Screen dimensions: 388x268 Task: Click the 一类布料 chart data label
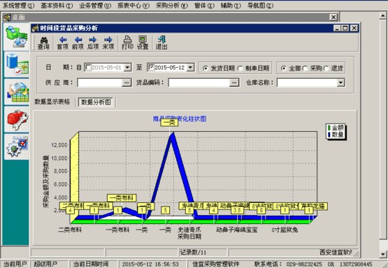click(x=122, y=198)
